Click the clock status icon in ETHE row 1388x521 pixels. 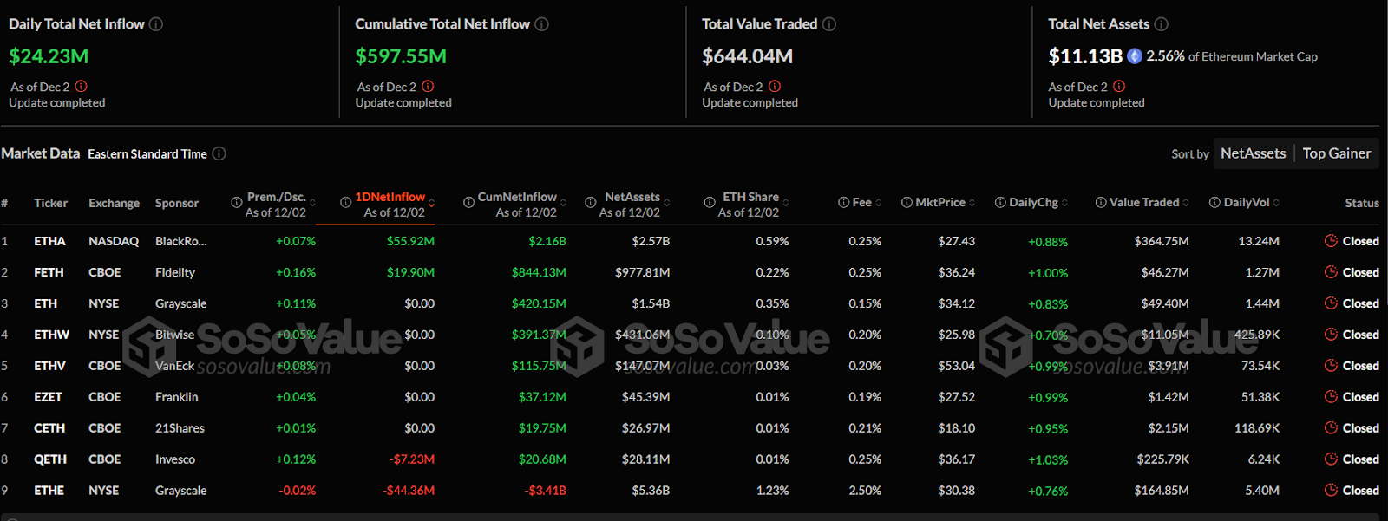click(x=1331, y=490)
